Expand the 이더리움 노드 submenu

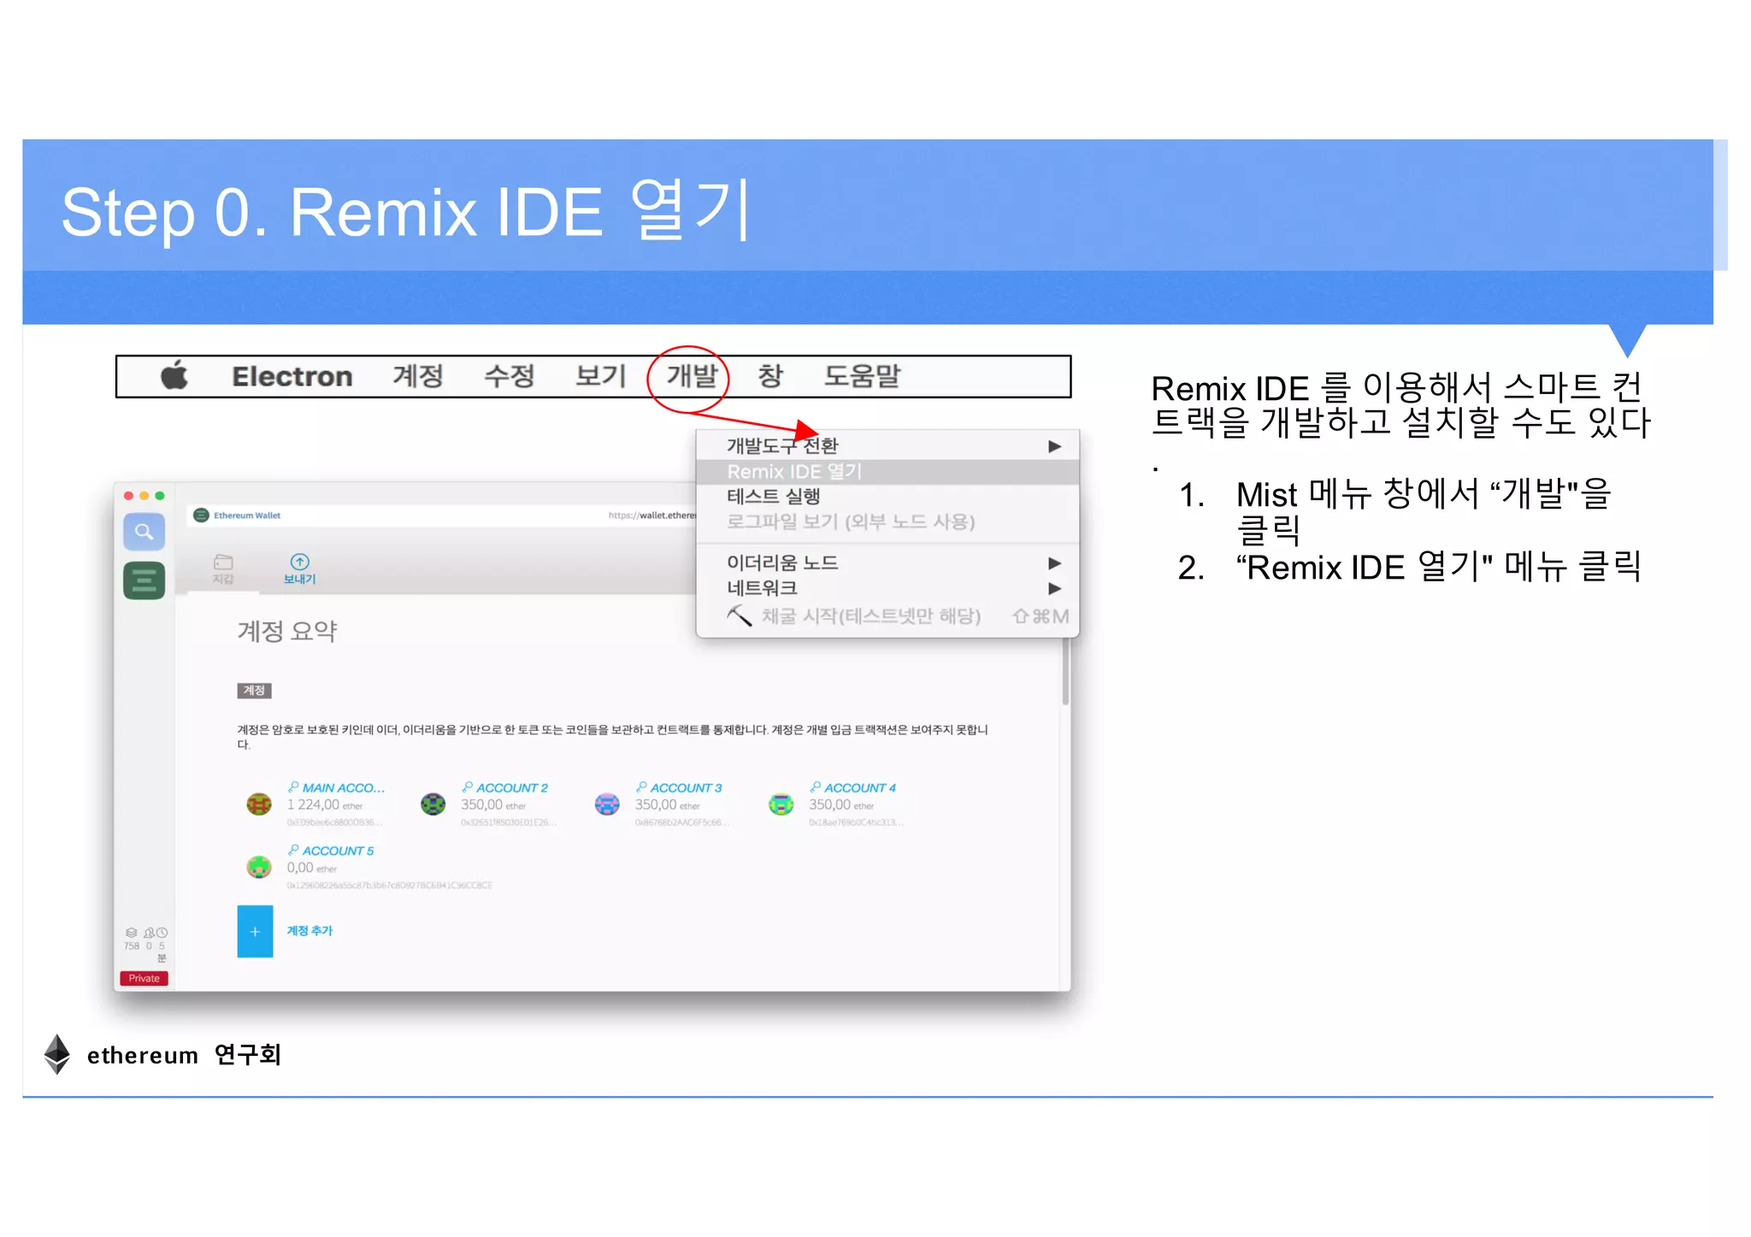click(x=887, y=563)
